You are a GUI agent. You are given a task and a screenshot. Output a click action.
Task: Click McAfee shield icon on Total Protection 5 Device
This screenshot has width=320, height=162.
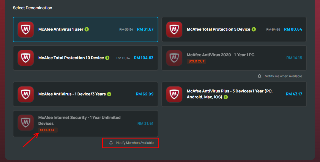174,29
